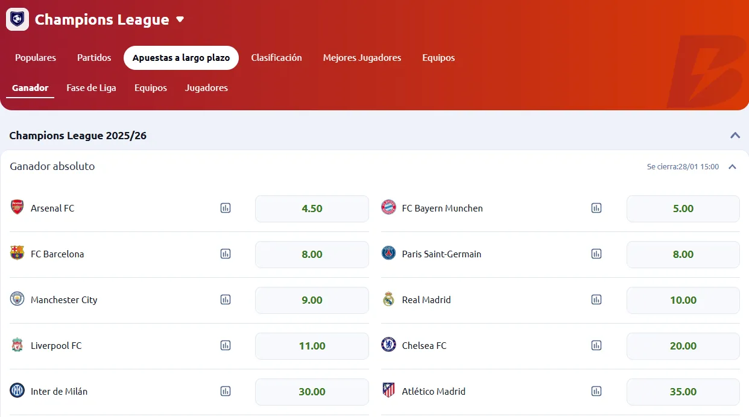Image resolution: width=749 pixels, height=417 pixels.
Task: Click the Champions League logo icon
Action: [x=16, y=19]
